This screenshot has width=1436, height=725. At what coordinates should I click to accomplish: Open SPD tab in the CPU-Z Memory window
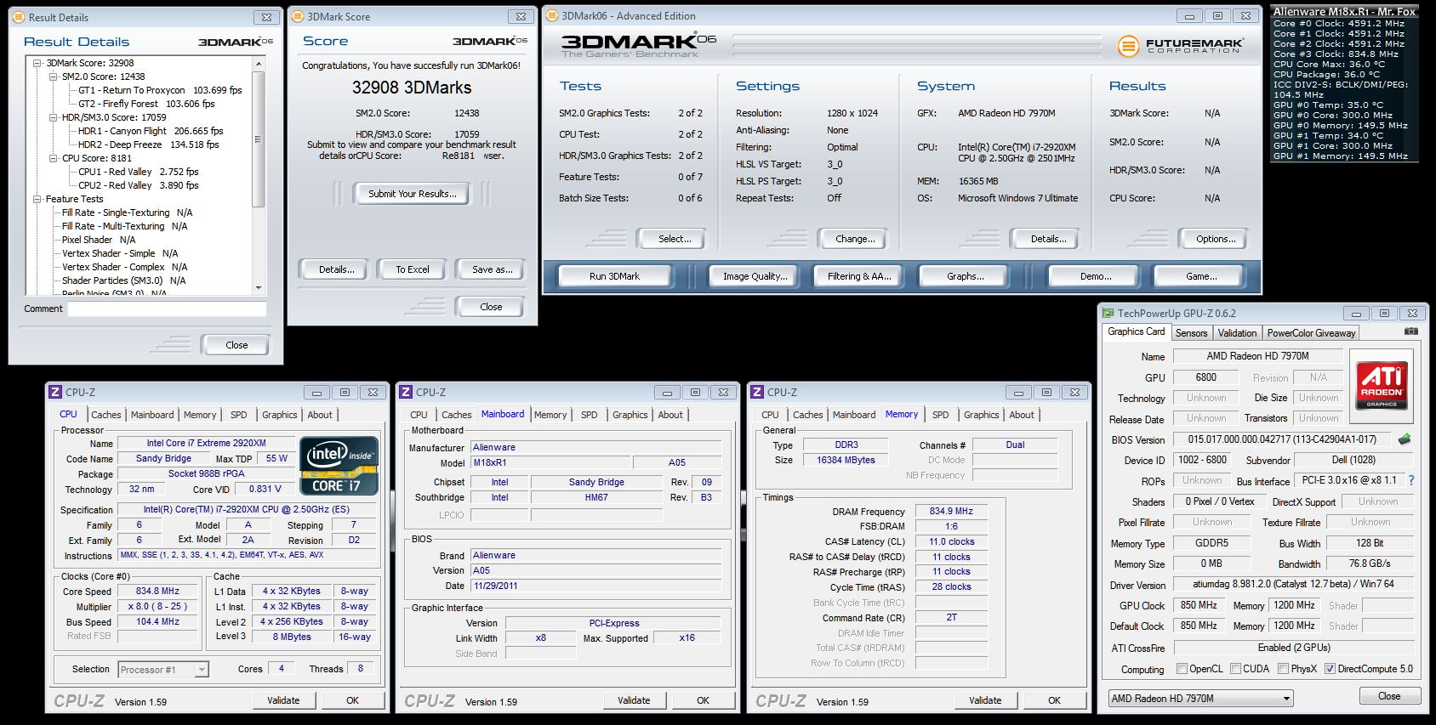point(940,415)
